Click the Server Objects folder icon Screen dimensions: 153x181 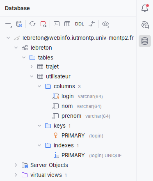[x=25, y=165]
